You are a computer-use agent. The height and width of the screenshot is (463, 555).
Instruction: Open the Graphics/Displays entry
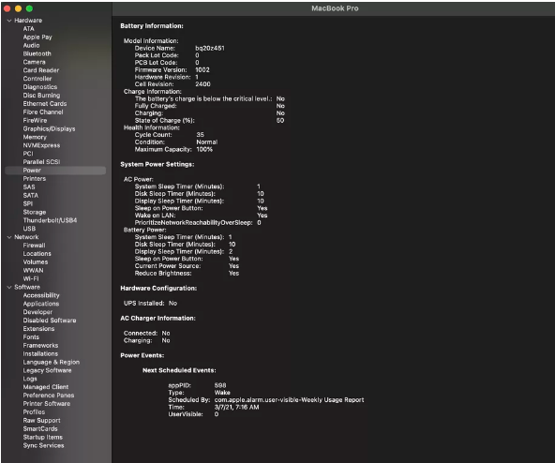tap(49, 128)
